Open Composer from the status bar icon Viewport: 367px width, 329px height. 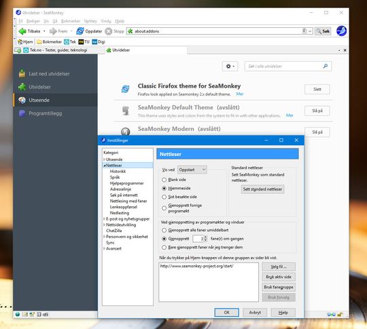[x=32, y=314]
